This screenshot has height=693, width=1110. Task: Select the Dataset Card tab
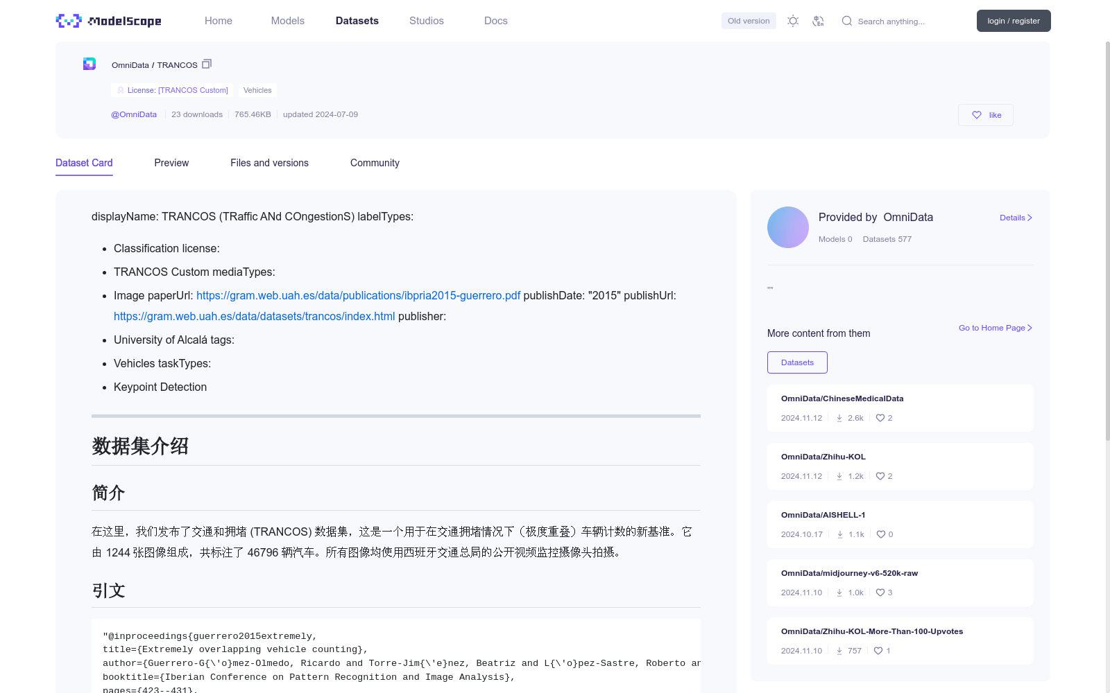pos(84,163)
